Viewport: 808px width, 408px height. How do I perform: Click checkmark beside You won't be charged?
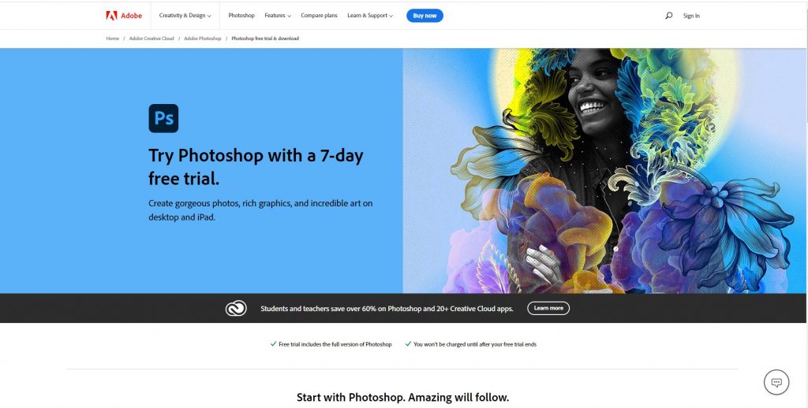click(408, 343)
